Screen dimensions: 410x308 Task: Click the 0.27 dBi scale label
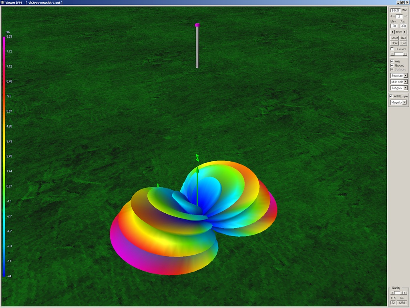pyautogui.click(x=9, y=186)
